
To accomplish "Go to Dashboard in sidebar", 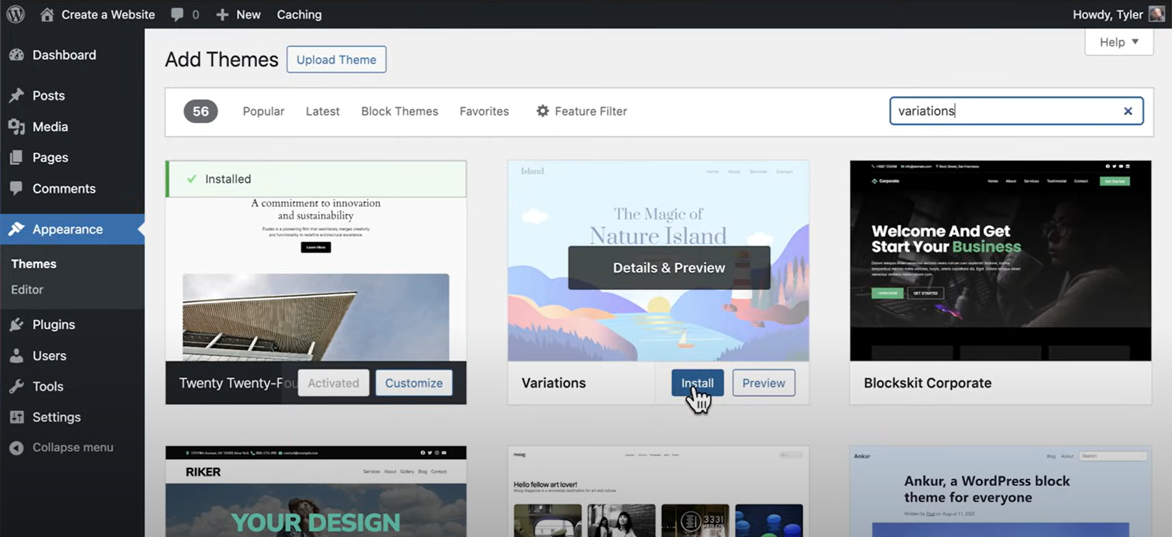I will pyautogui.click(x=64, y=55).
